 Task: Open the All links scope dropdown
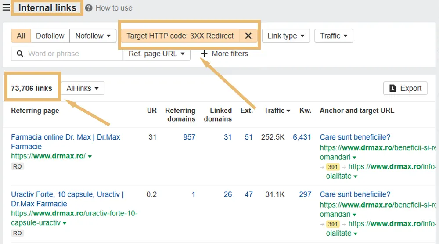click(x=83, y=88)
